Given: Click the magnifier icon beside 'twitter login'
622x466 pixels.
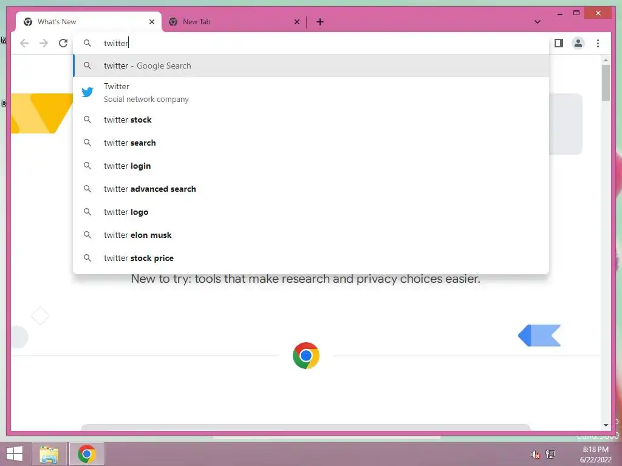Looking at the screenshot, I should point(87,165).
